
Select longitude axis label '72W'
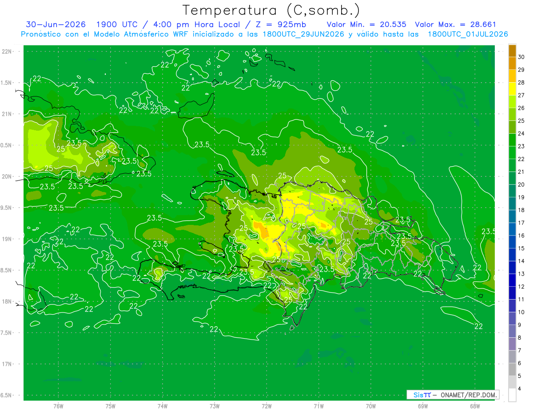[x=266, y=406]
